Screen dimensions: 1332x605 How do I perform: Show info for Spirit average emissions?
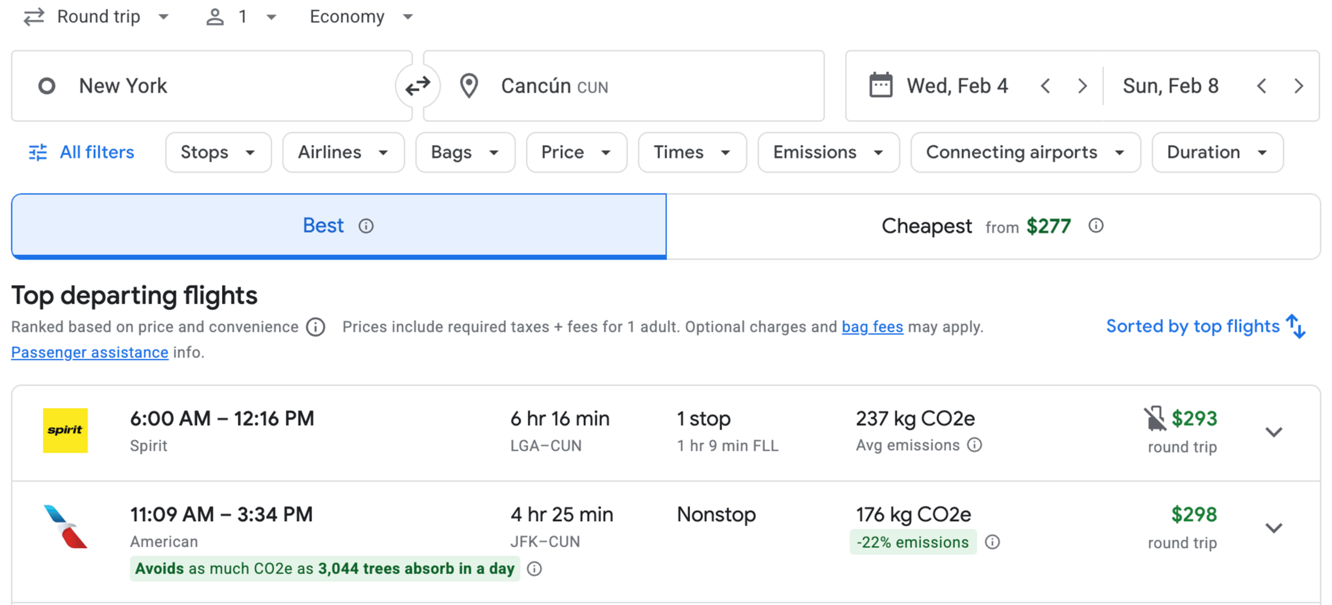975,445
